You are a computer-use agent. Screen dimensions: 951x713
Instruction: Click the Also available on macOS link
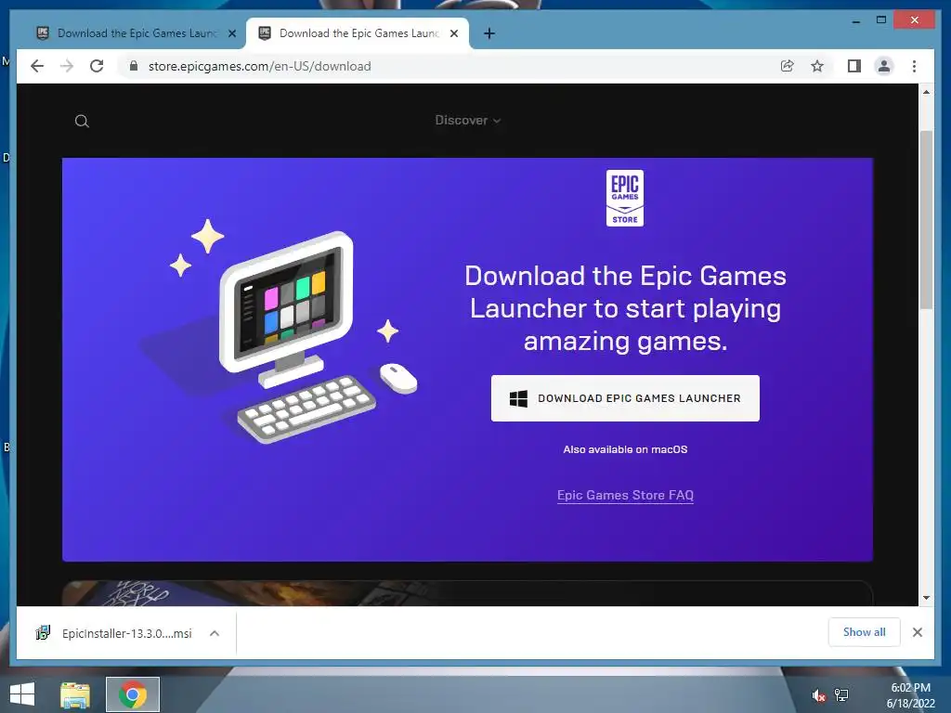coord(625,449)
